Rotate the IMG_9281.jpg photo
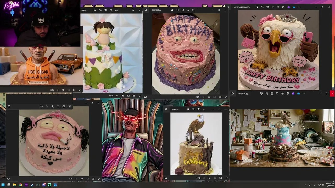335x188 pixels. click(x=267, y=93)
